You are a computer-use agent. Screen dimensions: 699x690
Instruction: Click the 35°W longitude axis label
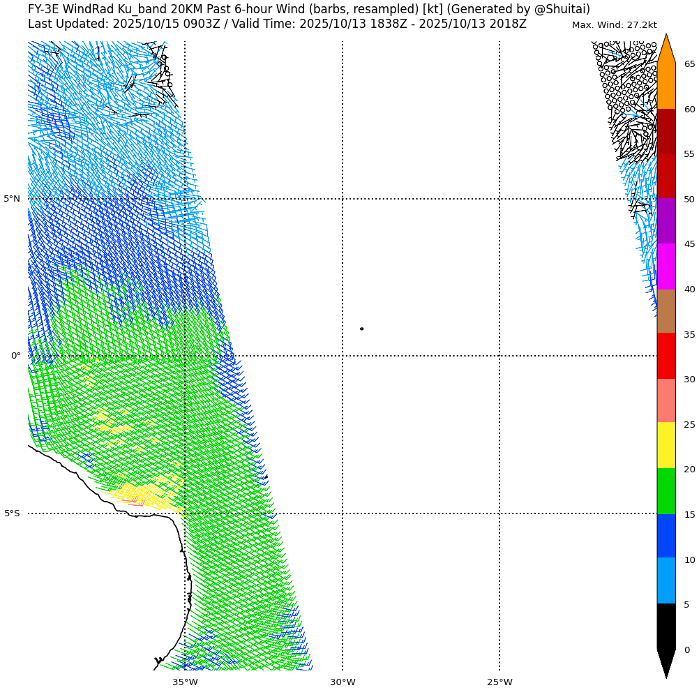(185, 682)
